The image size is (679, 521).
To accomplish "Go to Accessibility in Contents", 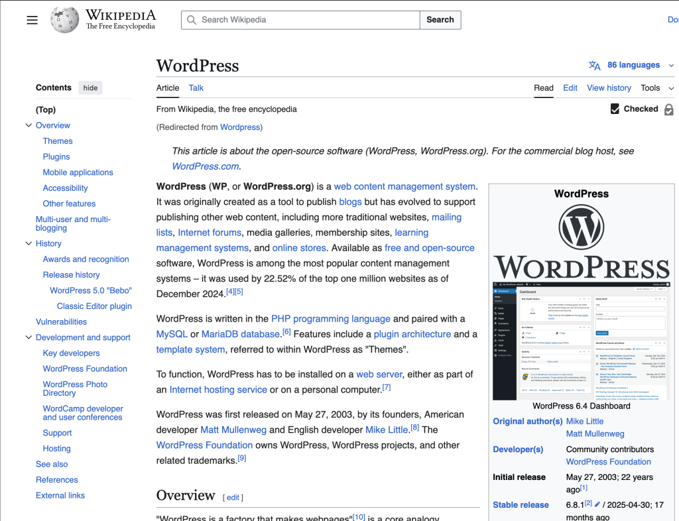I will point(66,188).
